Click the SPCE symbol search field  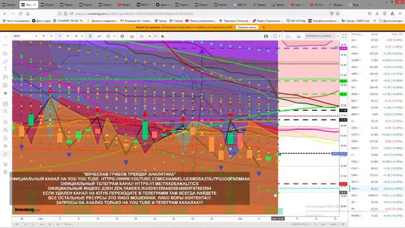22,36
